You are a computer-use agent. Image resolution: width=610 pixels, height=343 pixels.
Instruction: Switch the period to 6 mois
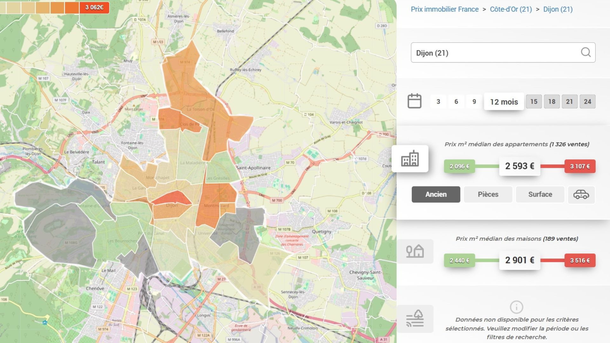[456, 102]
